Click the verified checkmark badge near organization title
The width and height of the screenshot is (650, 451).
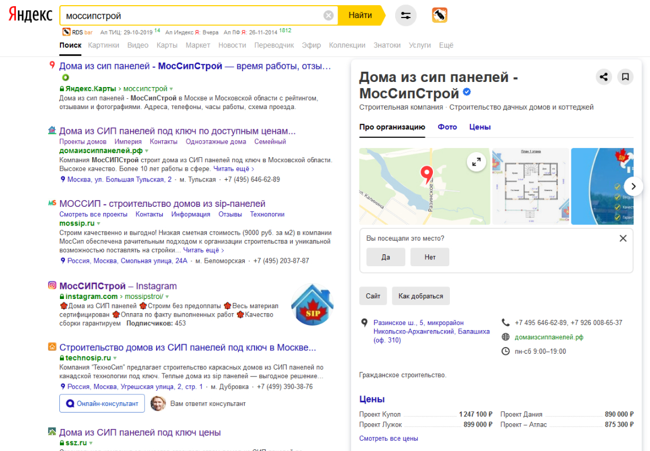(x=467, y=92)
